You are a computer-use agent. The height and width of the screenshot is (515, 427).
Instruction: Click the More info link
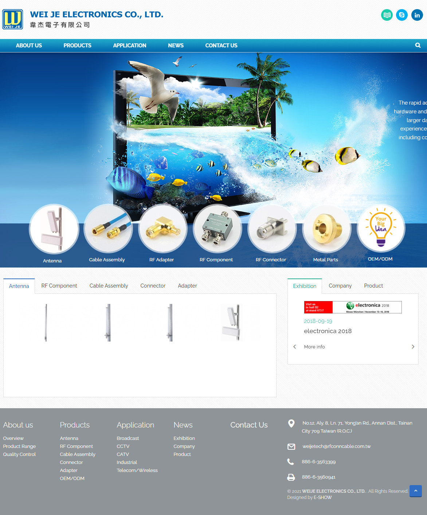click(314, 347)
